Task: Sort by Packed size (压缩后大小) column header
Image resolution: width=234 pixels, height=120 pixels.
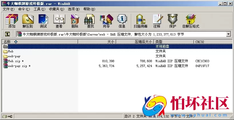Action: click(135, 42)
